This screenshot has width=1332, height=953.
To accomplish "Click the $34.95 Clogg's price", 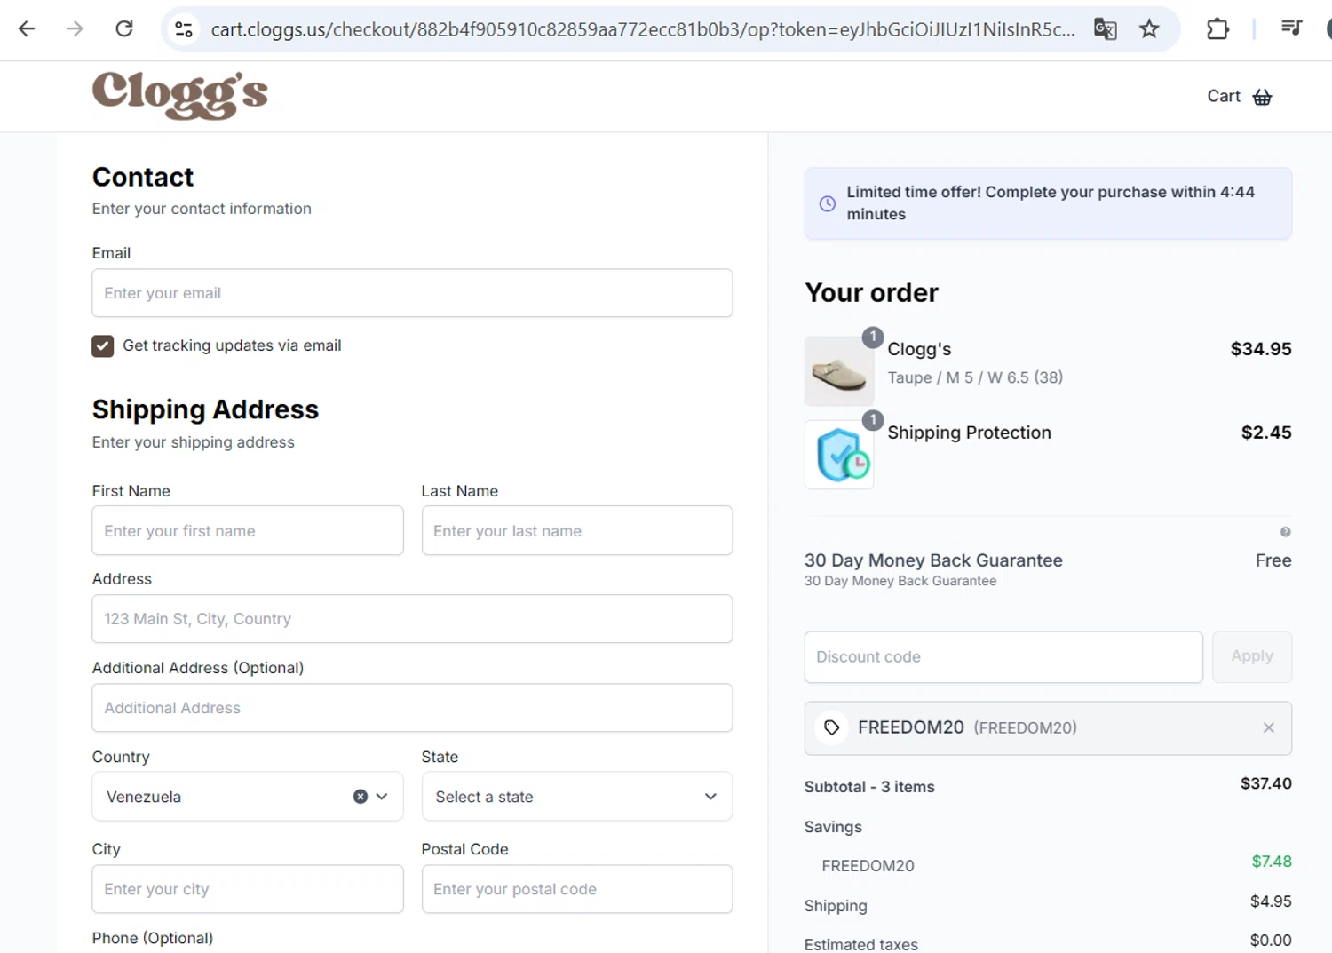I will [1261, 349].
